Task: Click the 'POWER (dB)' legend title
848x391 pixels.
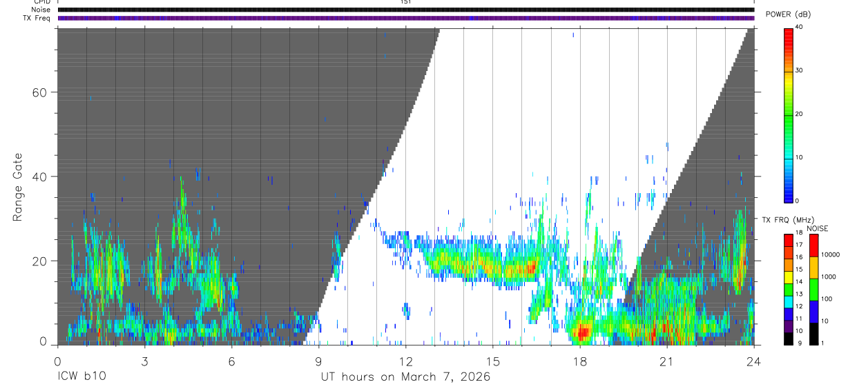Action: click(788, 14)
